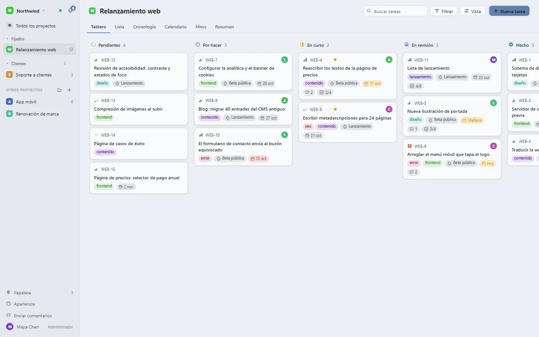Image resolution: width=539 pixels, height=337 pixels.
Task: Open the 2/4 subtasks checklist on WEB-4
Action: pyautogui.click(x=325, y=93)
